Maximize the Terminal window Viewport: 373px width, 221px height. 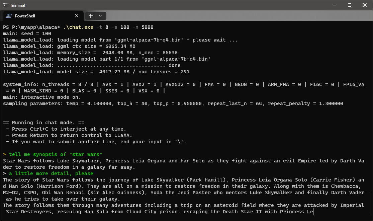pos(350,5)
